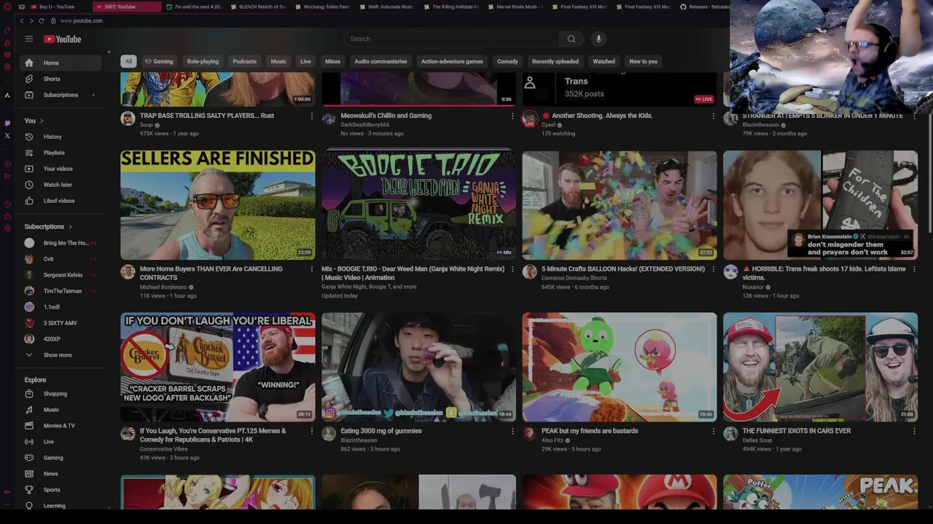Open the Boogie T.Rio mix thumbnail
Screen dimensions: 933x524
(418, 205)
